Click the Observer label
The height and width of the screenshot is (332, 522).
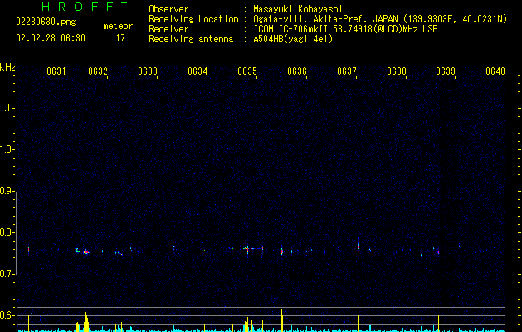(168, 9)
